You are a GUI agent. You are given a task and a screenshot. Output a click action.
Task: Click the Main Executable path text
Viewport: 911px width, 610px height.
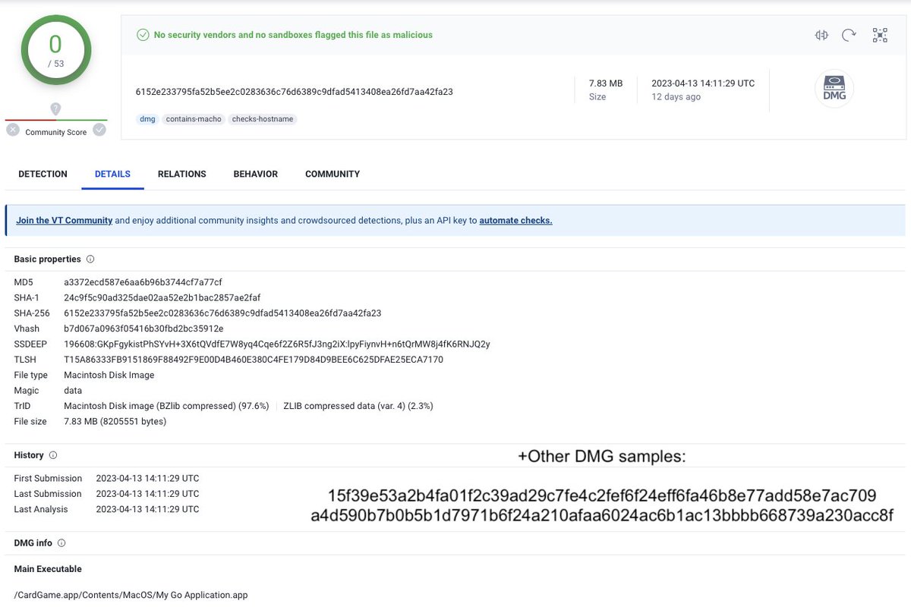coord(131,596)
